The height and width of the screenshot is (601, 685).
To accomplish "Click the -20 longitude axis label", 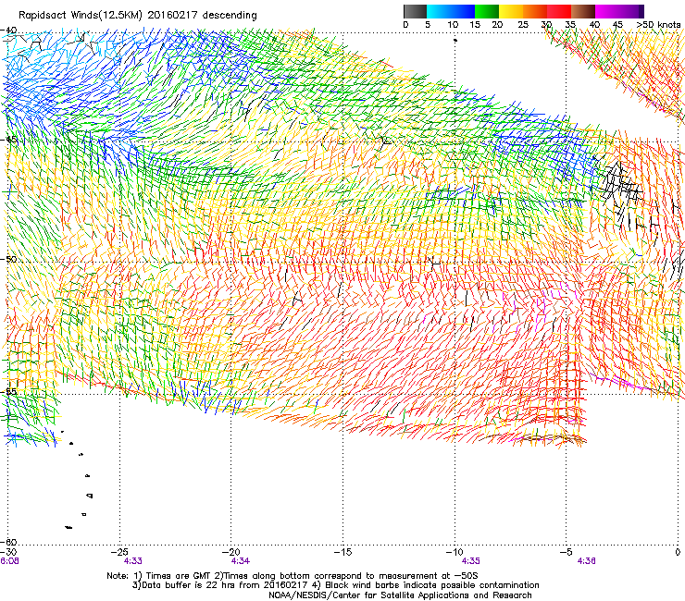I will tap(231, 552).
